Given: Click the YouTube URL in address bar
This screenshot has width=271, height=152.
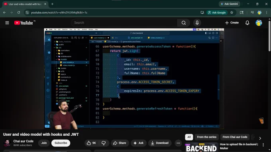Looking at the screenshot, I should tap(59, 13).
